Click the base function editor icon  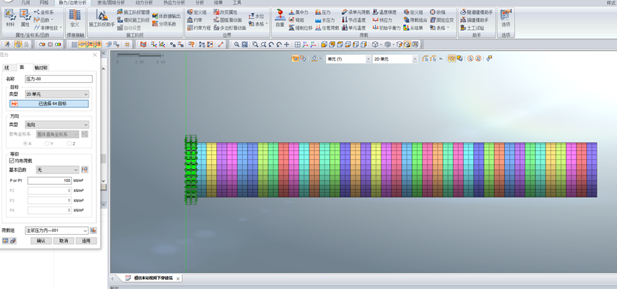coord(84,170)
